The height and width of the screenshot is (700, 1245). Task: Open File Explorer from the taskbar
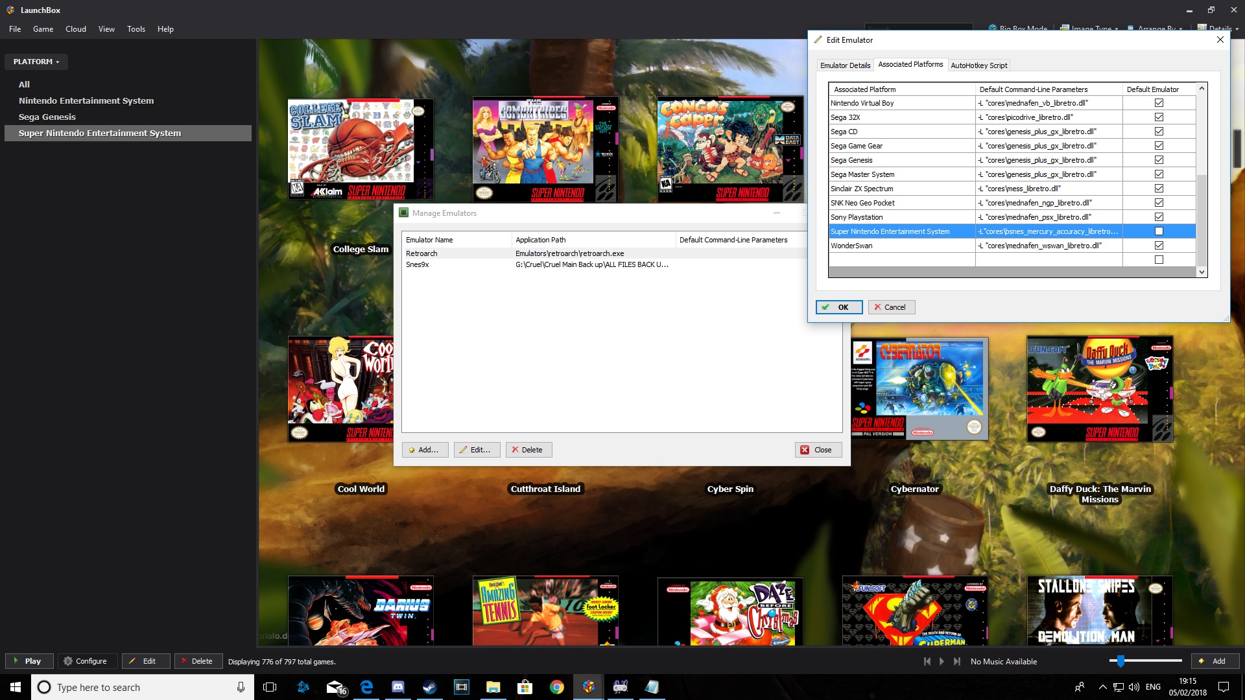point(493,687)
